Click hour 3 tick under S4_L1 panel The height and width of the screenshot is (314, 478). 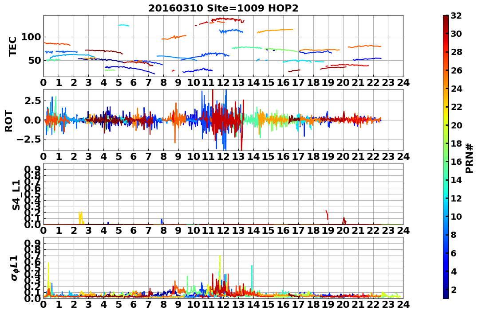coord(88,230)
